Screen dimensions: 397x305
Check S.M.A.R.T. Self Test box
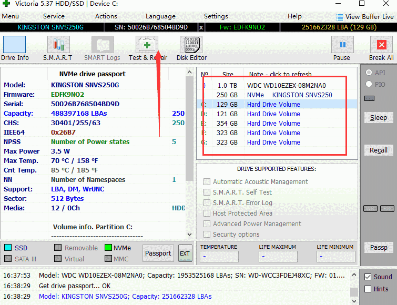point(207,192)
